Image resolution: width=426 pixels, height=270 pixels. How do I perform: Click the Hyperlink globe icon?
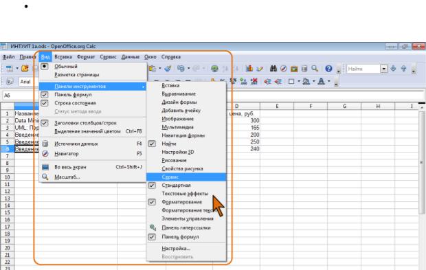tap(214, 69)
